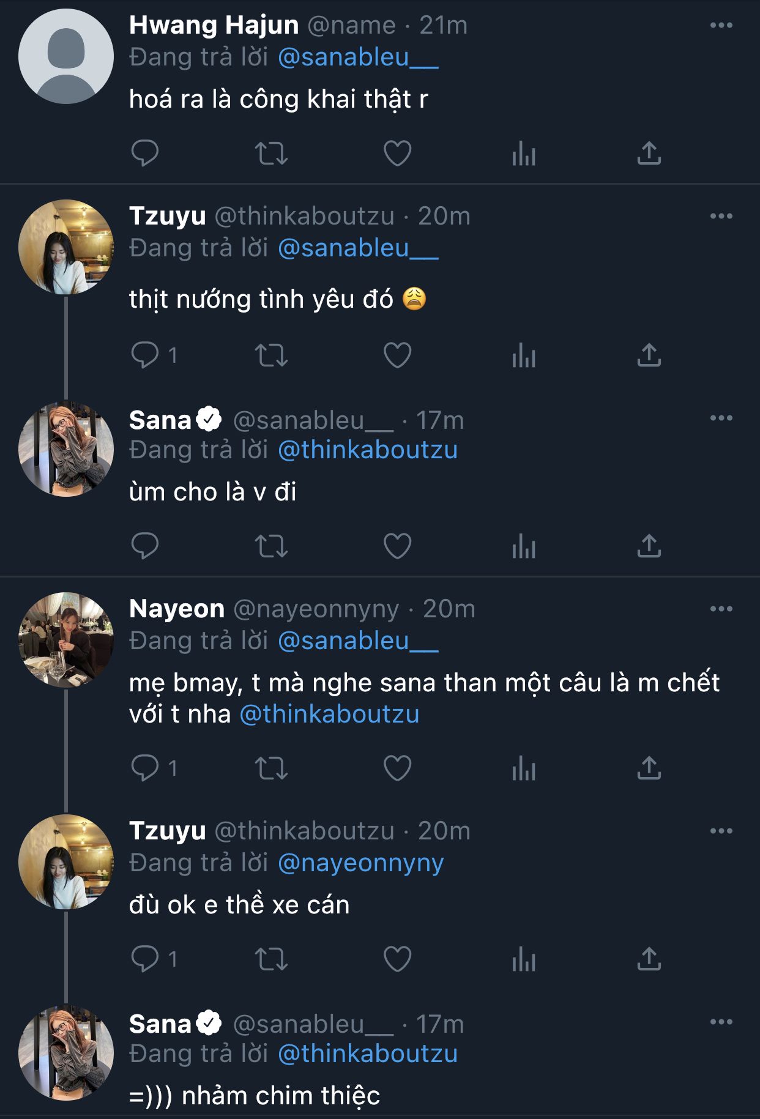Reply to Nayeon's tweet with one reply
760x1119 pixels.
[x=145, y=768]
